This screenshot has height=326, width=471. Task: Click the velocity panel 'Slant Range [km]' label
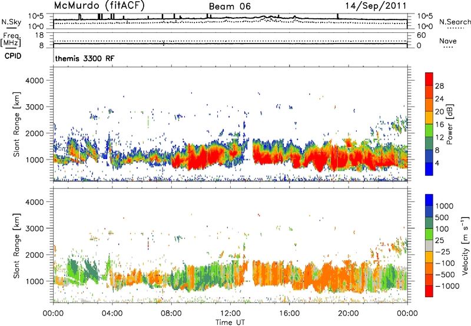pos(16,245)
